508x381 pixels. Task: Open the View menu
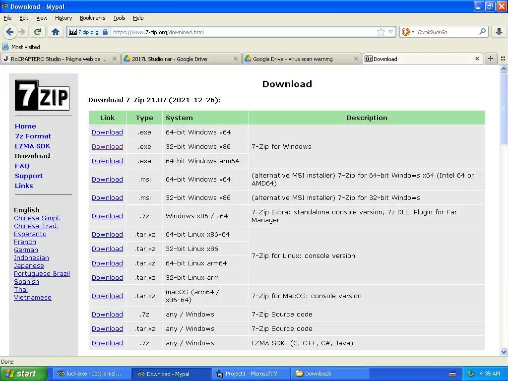(42, 18)
